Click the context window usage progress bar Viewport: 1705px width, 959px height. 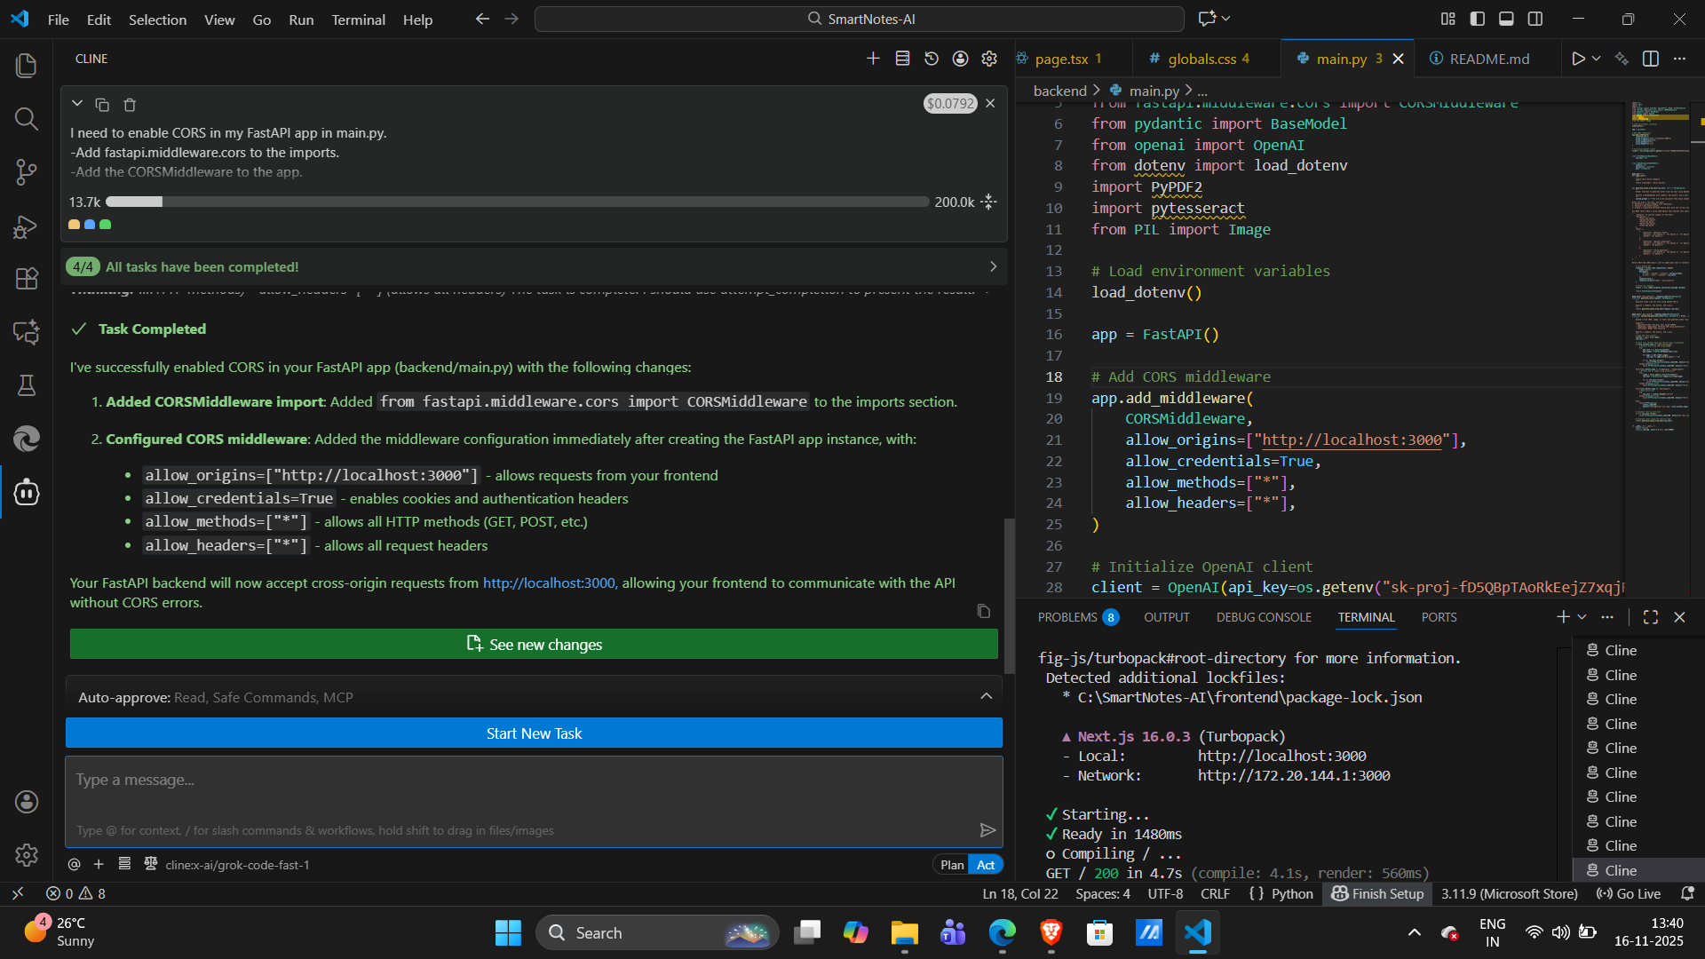tap(517, 202)
